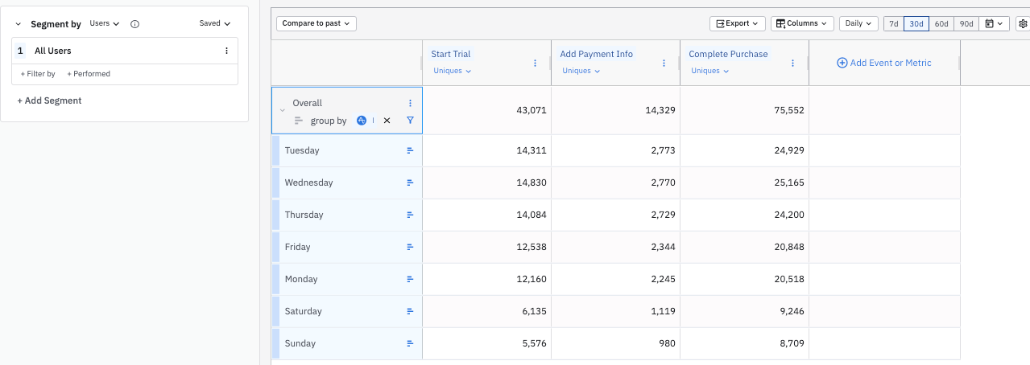Switch to the 60d time range
Viewport: 1030px width, 365px height.
[941, 23]
